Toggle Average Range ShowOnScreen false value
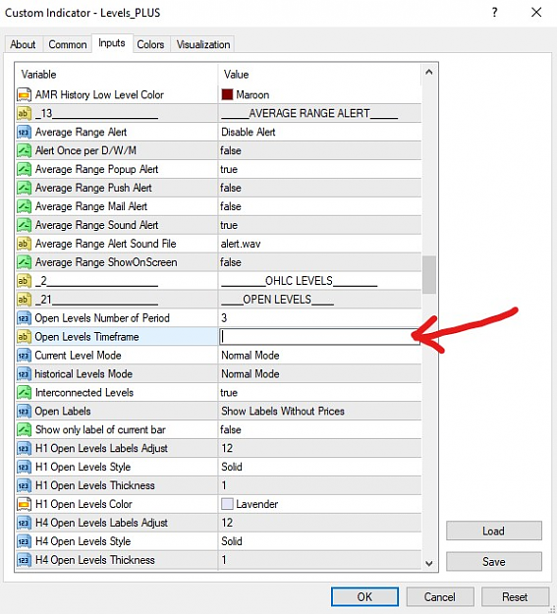 (320, 262)
